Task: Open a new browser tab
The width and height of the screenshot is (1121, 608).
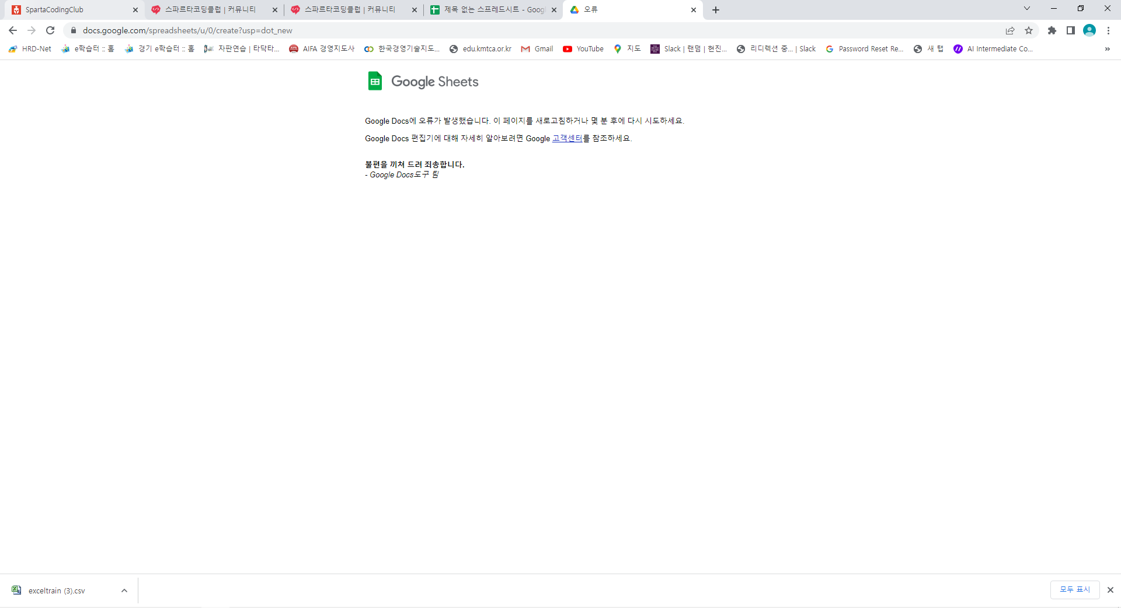Action: click(x=716, y=10)
